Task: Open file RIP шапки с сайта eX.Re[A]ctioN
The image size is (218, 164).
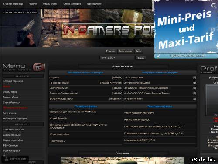Action: (x=78, y=126)
